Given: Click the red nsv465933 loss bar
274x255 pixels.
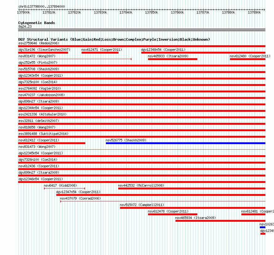Looking at the screenshot, I should tap(173, 59).
